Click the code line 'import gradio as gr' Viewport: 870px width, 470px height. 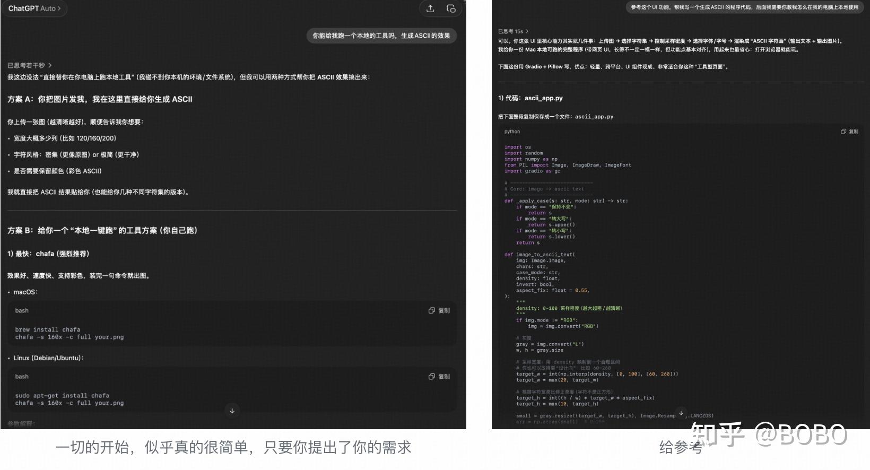[532, 171]
